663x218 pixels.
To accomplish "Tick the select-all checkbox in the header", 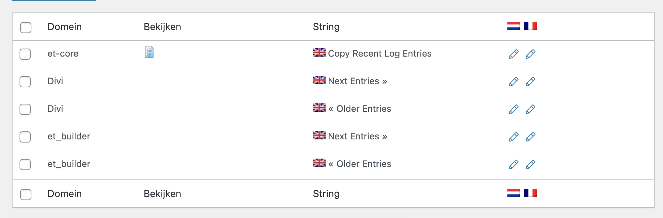I will (26, 27).
